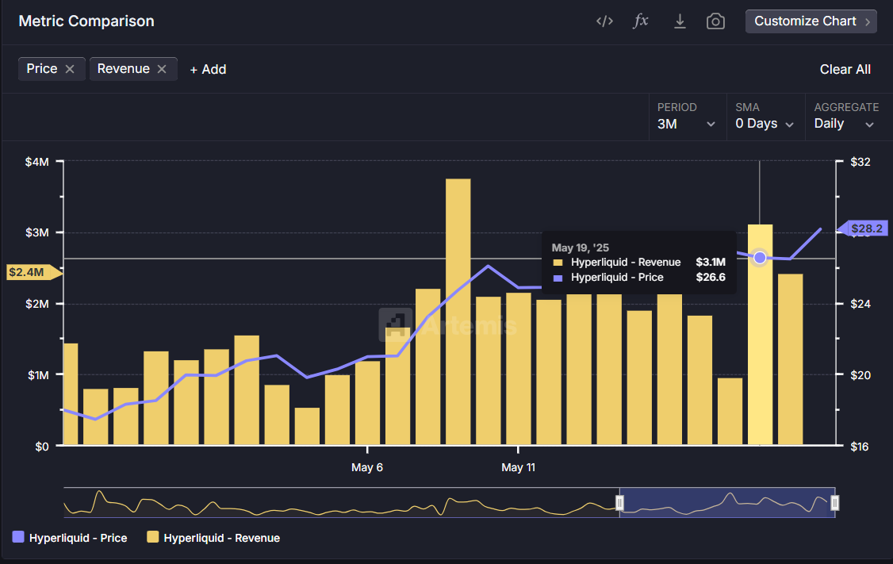Click the price line point at May 19

coord(760,258)
